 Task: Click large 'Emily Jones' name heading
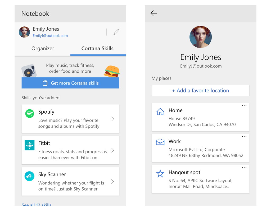pos(201,57)
